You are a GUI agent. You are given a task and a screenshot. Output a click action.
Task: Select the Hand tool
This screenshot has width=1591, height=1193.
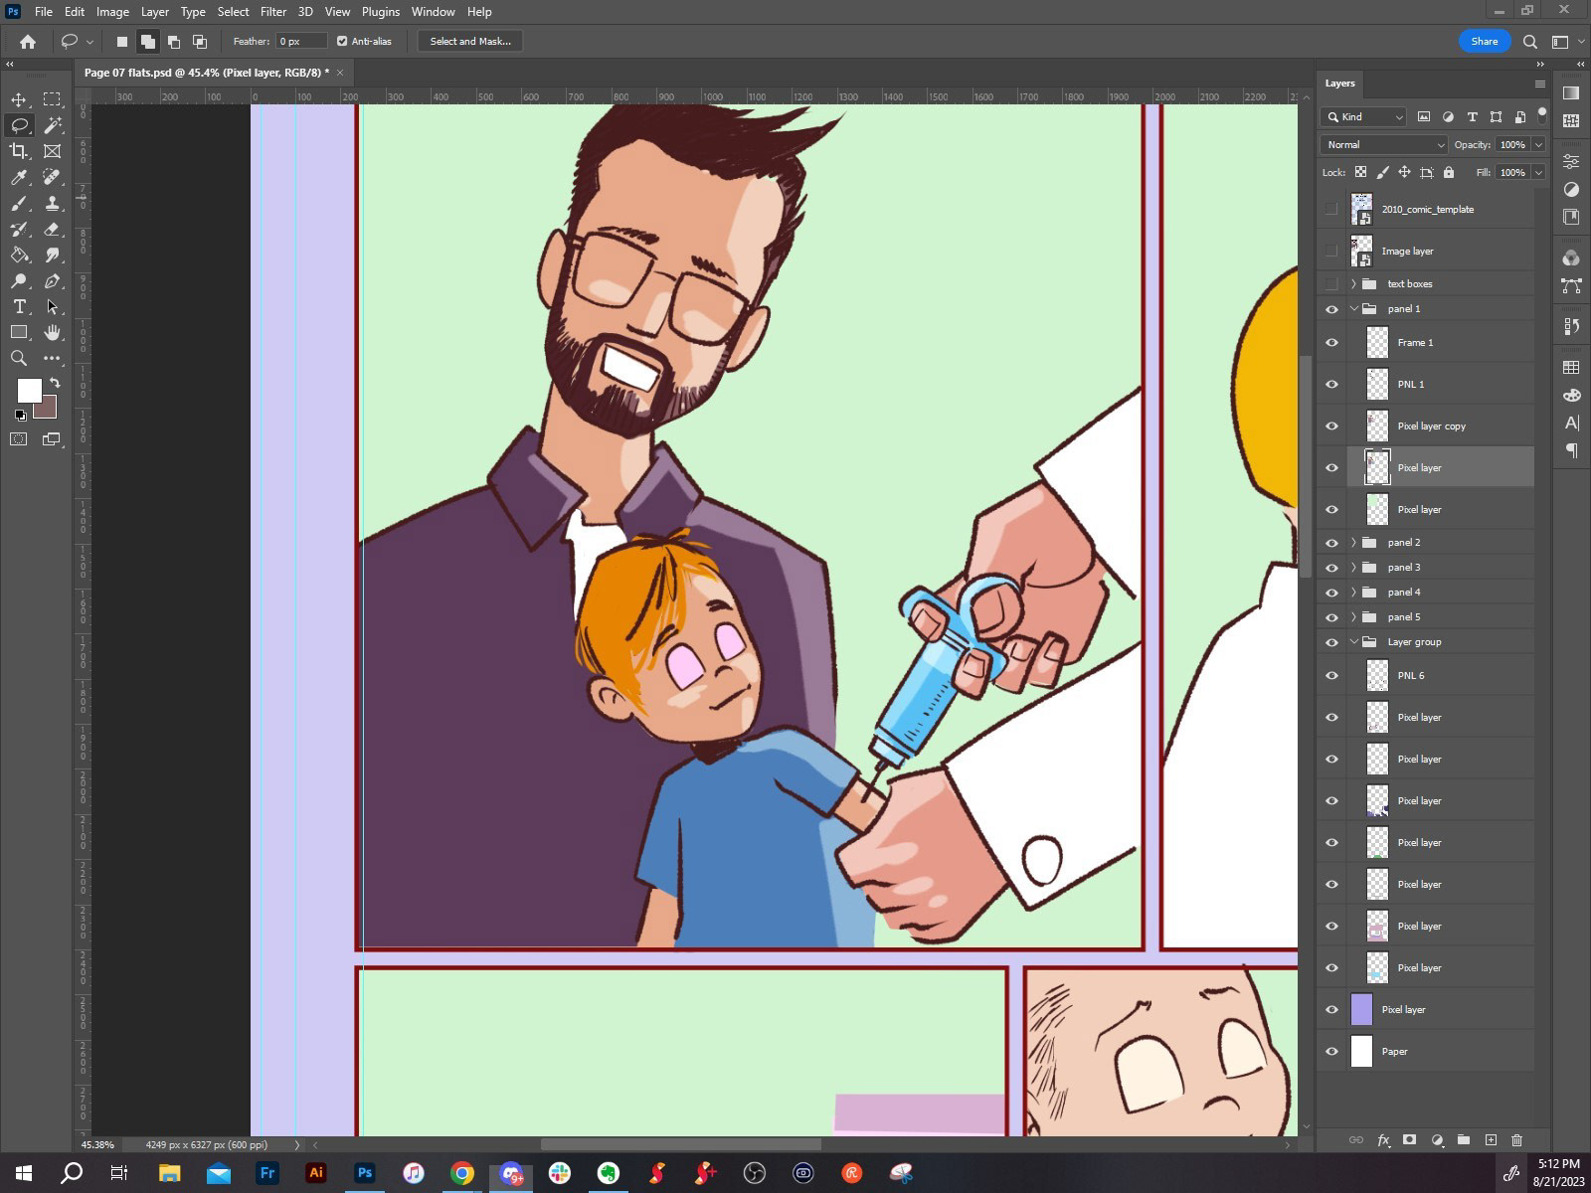coord(53,332)
